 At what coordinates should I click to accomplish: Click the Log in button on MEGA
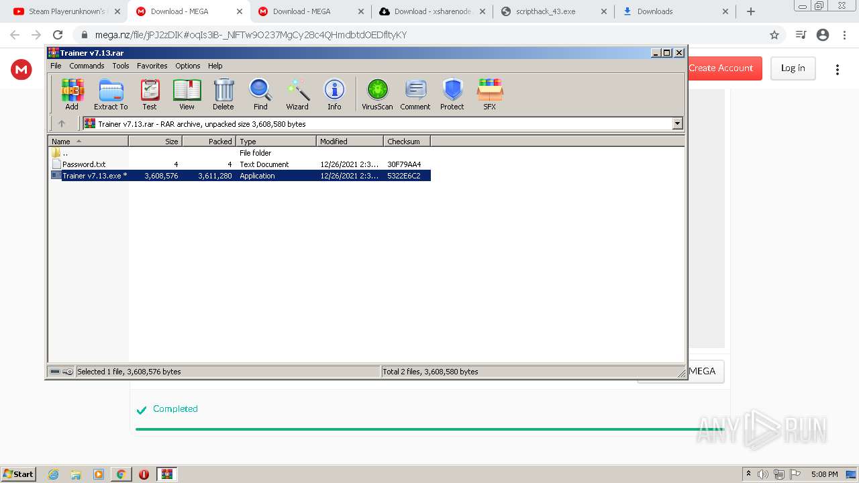point(793,68)
